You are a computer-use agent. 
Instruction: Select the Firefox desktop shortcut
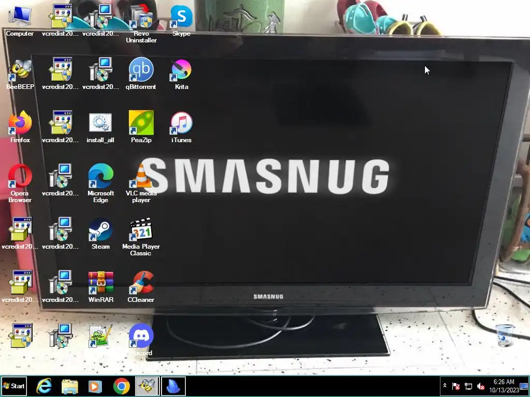[x=20, y=127]
